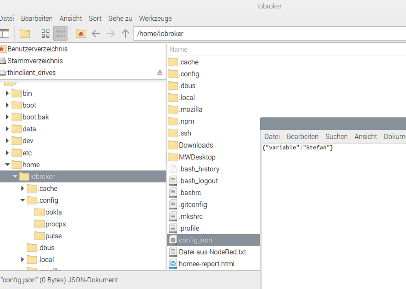Click the .profile file icon
Image resolution: width=406 pixels, height=289 pixels.
[x=173, y=228]
